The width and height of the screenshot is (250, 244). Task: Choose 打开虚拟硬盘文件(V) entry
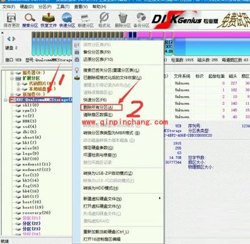tap(102, 206)
